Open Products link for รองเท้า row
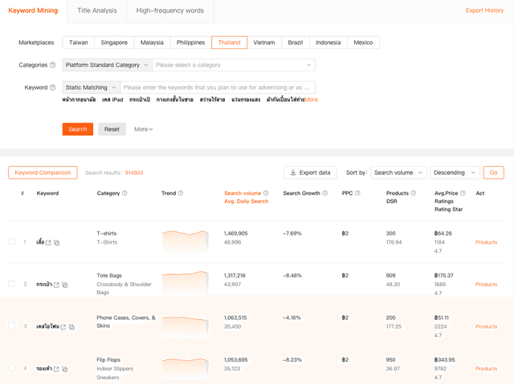The image size is (514, 384). click(486, 369)
